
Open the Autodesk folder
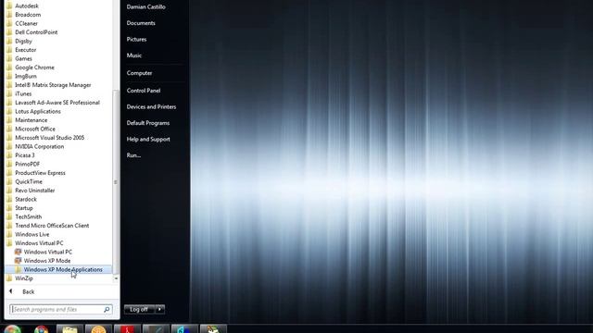pos(27,6)
